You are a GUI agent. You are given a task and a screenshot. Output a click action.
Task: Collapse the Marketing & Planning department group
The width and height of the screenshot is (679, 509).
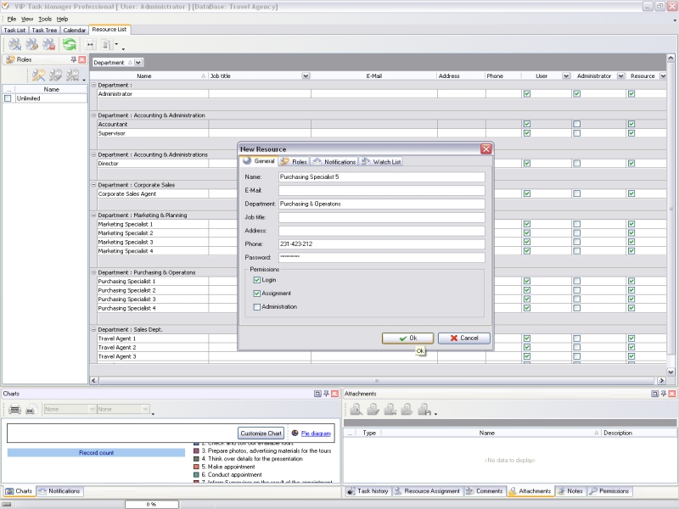(93, 215)
